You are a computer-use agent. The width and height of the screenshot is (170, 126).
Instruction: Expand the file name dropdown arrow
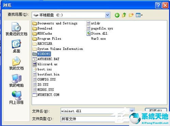click(132, 111)
